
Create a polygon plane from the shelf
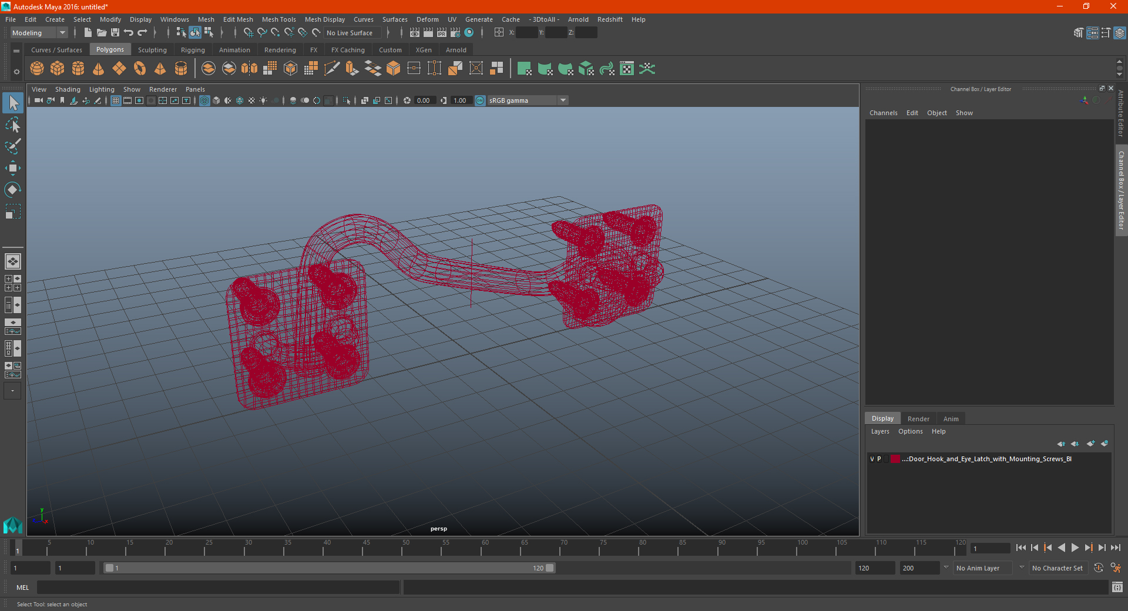(x=119, y=69)
